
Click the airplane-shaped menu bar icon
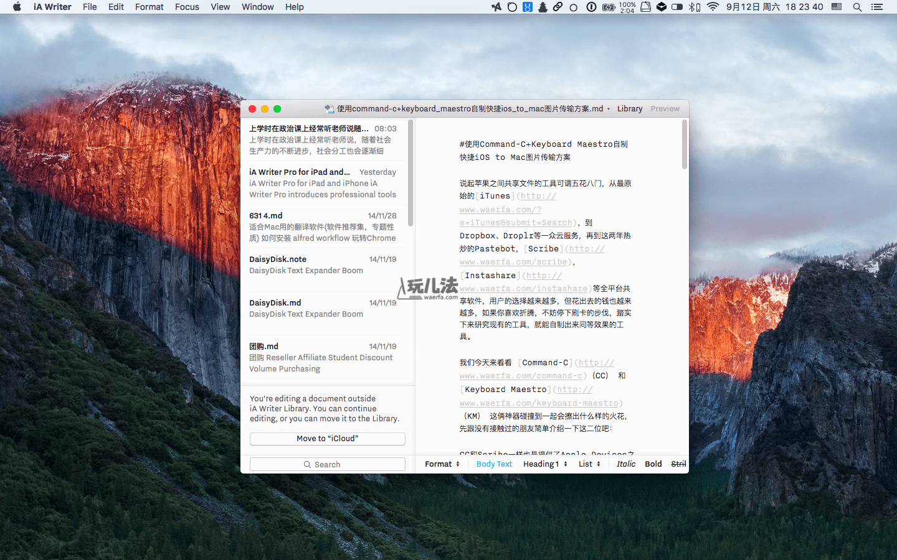pyautogui.click(x=496, y=7)
